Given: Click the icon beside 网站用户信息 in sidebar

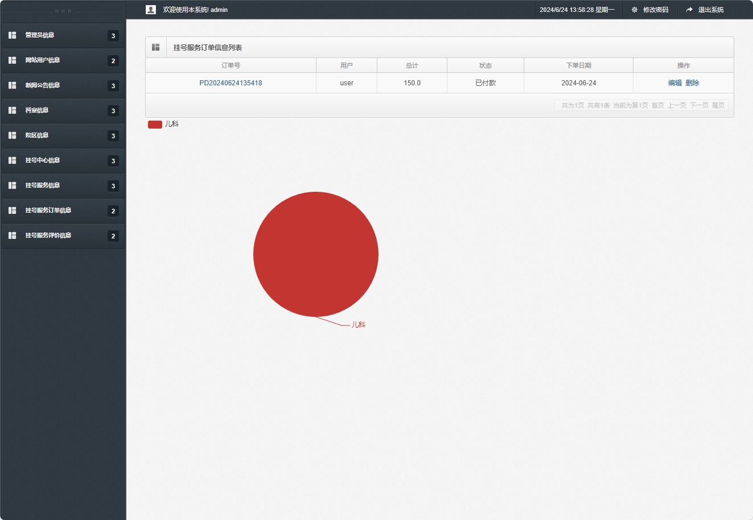Looking at the screenshot, I should click(13, 60).
